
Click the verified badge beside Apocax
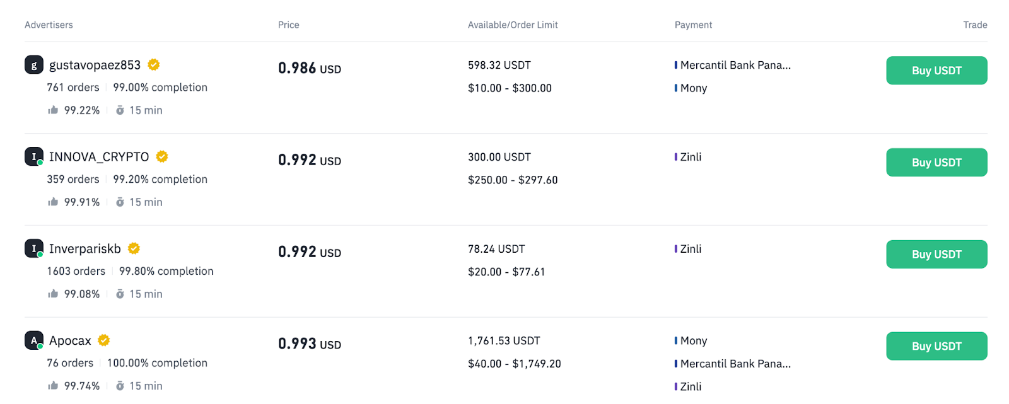(104, 340)
